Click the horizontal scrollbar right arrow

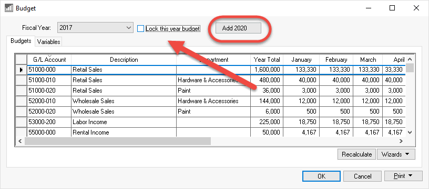click(x=401, y=141)
